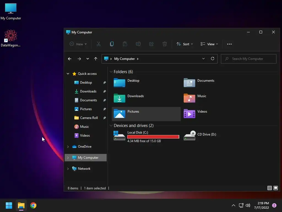Select Downloads in Quick access
Screen dimensions: 282x212
tap(88, 91)
